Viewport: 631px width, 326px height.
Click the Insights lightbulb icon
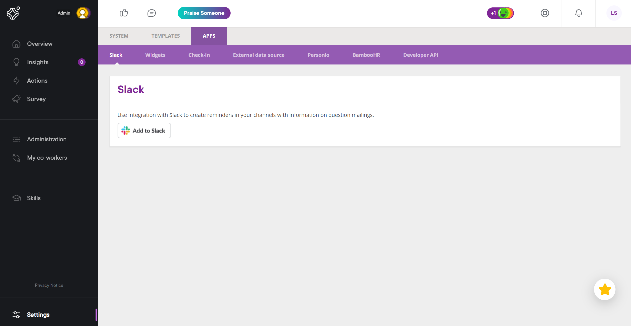pyautogui.click(x=16, y=62)
